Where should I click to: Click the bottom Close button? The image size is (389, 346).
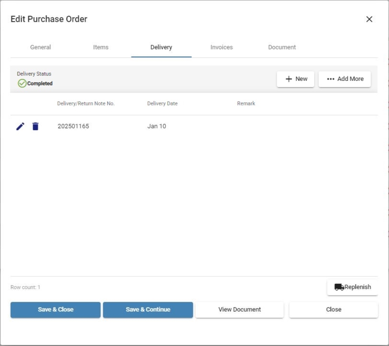tap(333, 309)
